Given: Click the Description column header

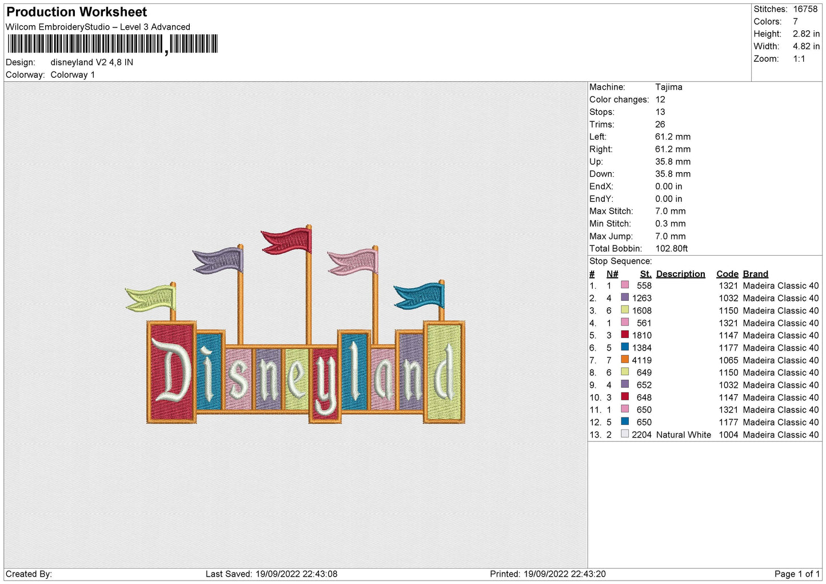Looking at the screenshot, I should click(x=680, y=274).
